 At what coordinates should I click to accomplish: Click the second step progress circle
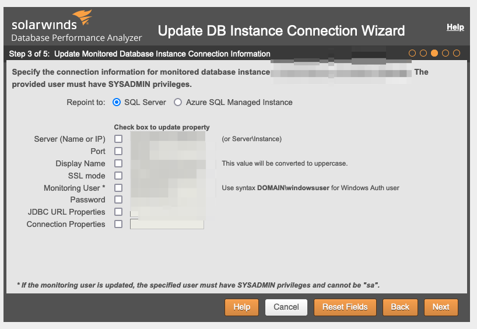[x=423, y=53]
